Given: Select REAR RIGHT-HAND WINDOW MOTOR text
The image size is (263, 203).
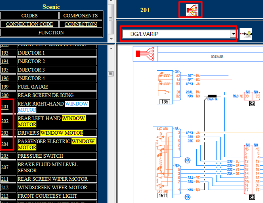Looking at the screenshot, I should [x=53, y=107].
